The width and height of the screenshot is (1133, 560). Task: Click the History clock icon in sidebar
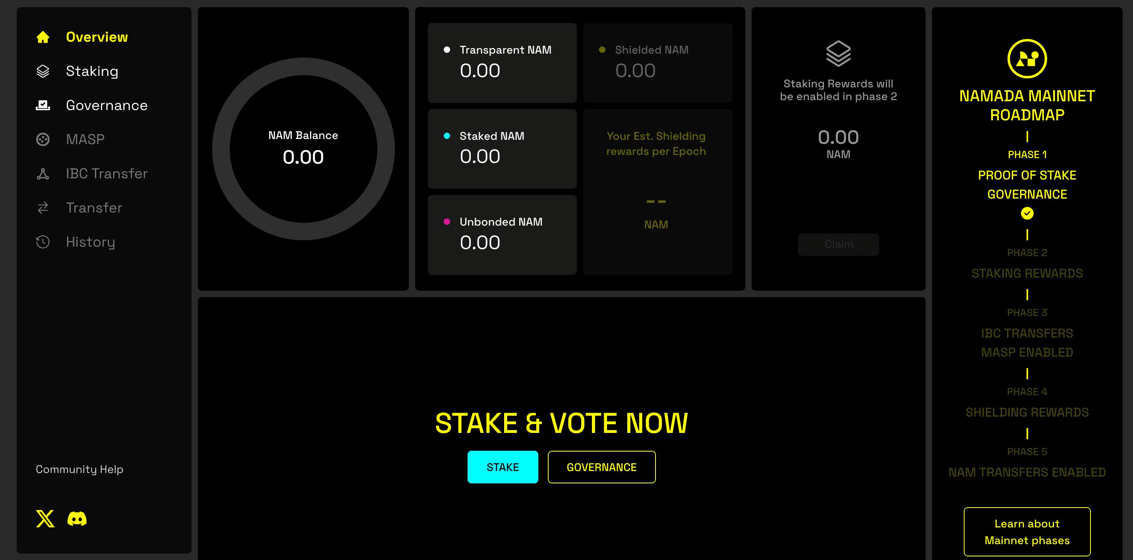tap(42, 241)
